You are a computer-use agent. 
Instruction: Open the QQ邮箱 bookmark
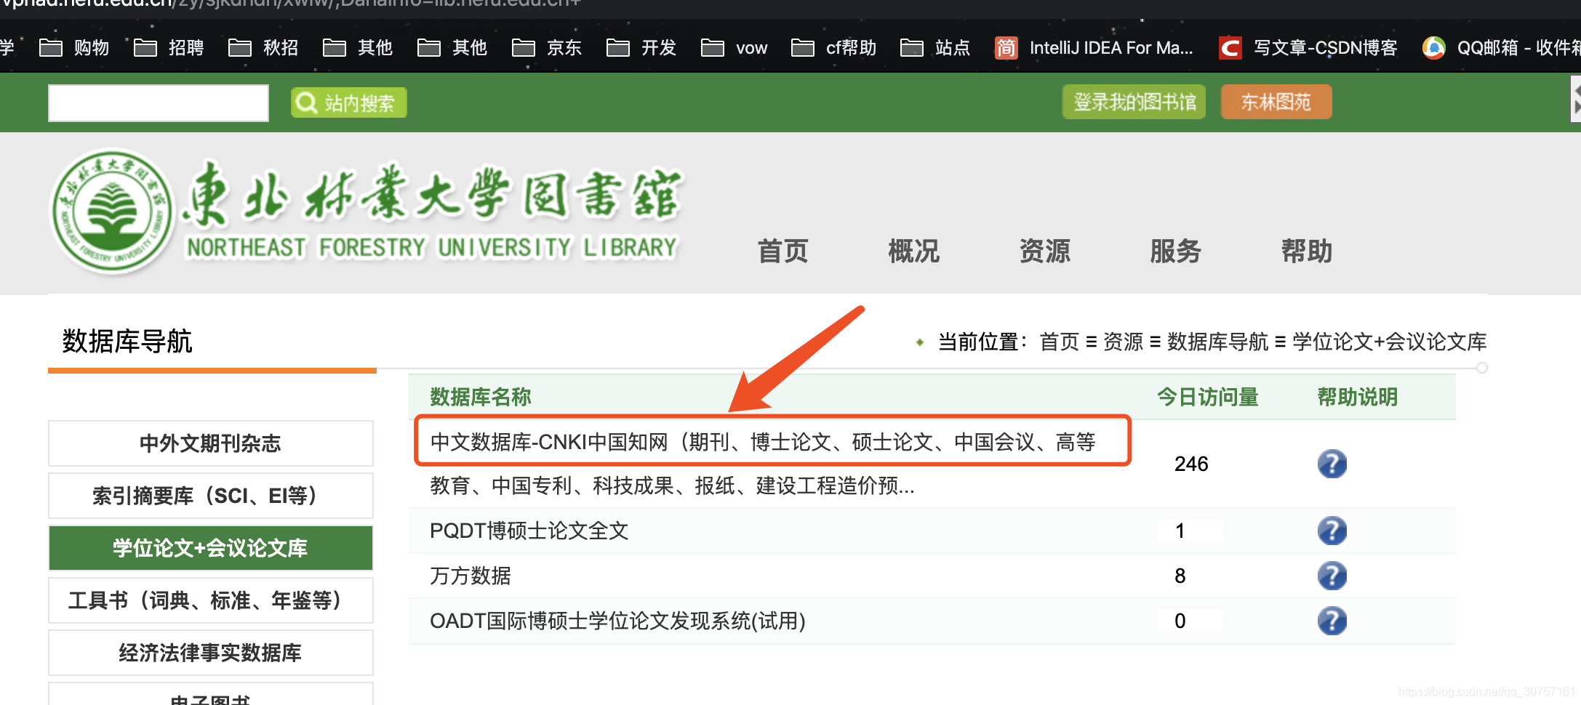coord(1501,48)
